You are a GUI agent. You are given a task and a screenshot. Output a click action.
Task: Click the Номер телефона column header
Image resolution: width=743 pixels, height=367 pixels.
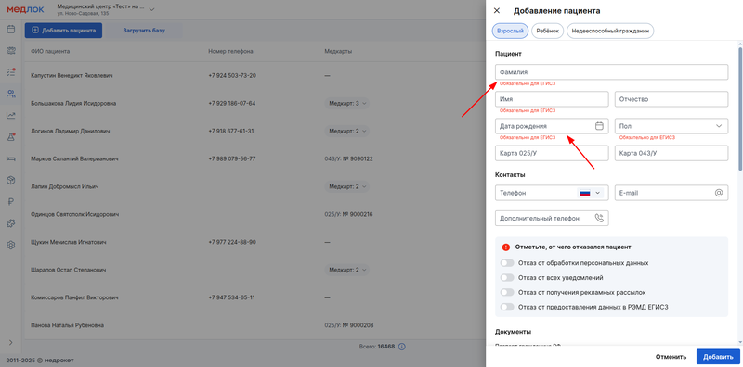[230, 51]
